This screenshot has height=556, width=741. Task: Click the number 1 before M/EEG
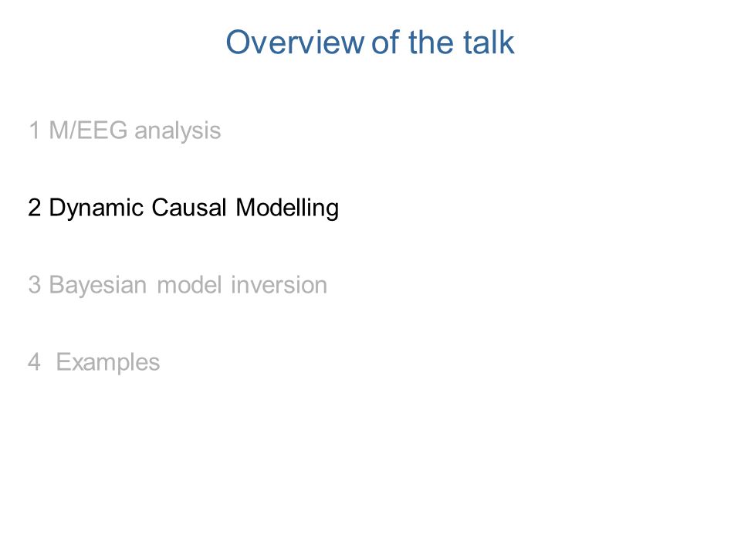[34, 131]
